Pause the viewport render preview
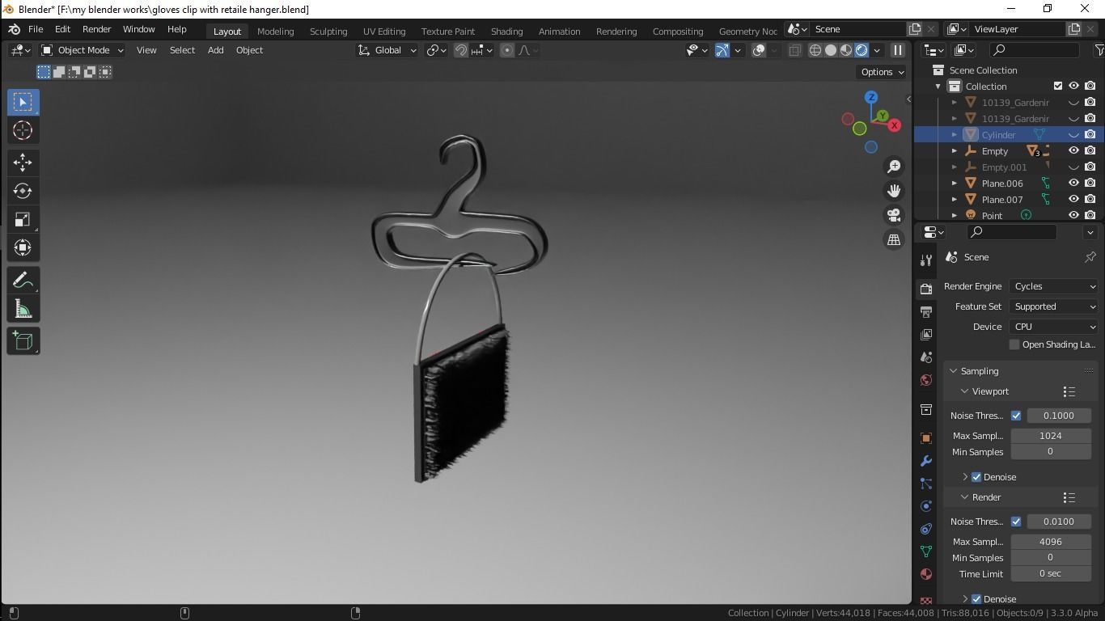Image resolution: width=1105 pixels, height=621 pixels. [x=897, y=50]
